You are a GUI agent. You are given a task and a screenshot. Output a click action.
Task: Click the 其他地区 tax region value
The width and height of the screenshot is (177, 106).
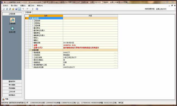(x=67, y=55)
